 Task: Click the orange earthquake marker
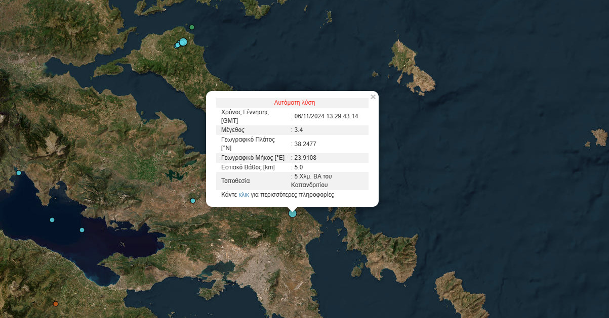(56, 304)
